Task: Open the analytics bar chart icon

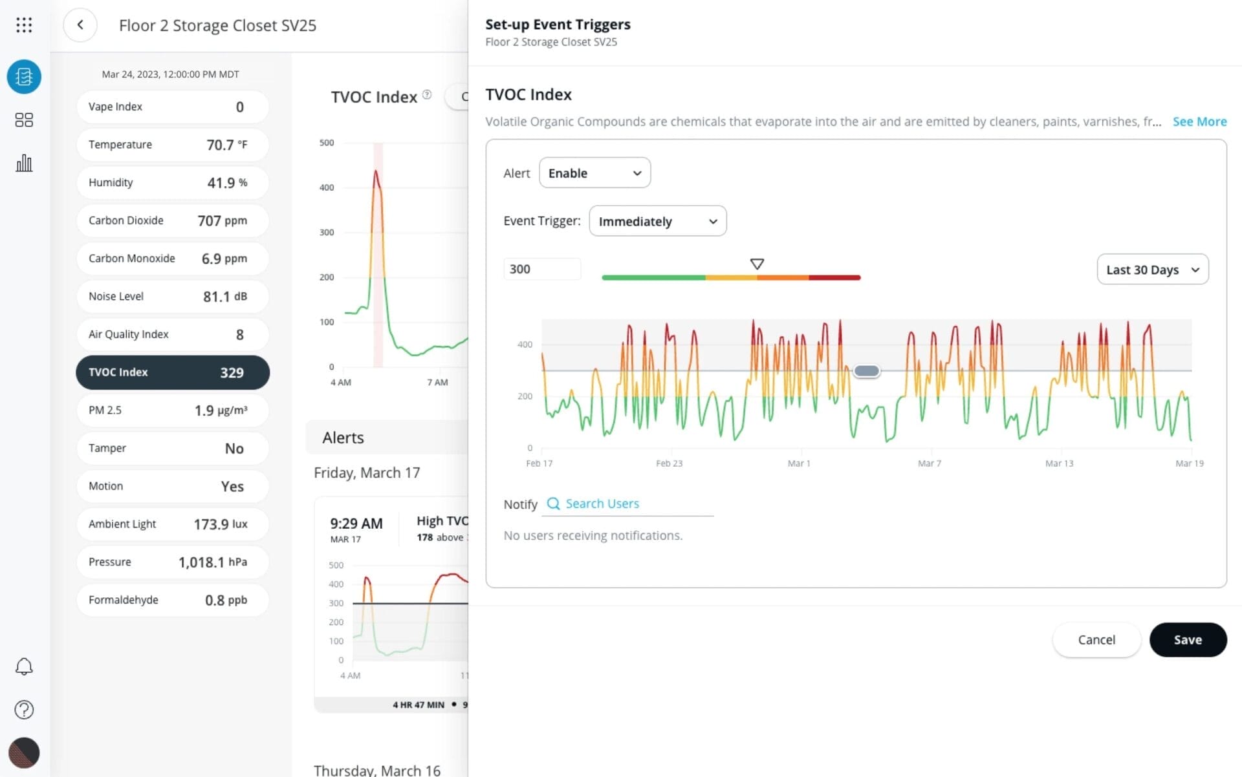Action: pyautogui.click(x=24, y=163)
